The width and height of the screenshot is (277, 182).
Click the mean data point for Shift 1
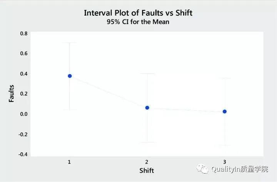pyautogui.click(x=70, y=76)
